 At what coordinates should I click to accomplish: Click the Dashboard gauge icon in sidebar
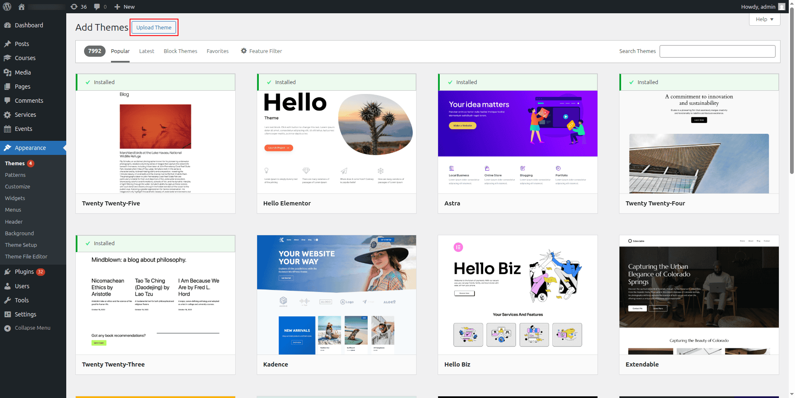(7, 25)
